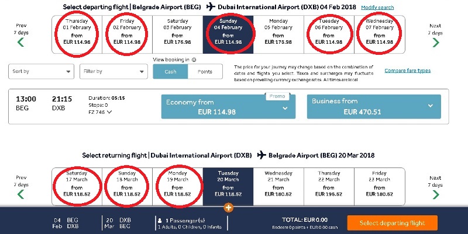Screen dimensions: 468x234
Task: Click the orange plus icon above summary bar
Action: click(228, 207)
